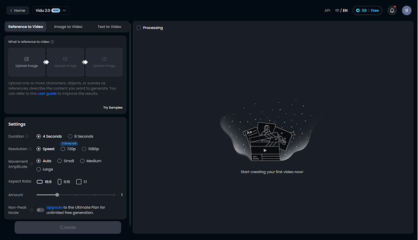This screenshot has height=240, width=418.
Task: Click the Duration help info icon
Action: (x=27, y=137)
